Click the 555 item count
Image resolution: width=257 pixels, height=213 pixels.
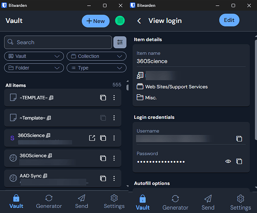(117, 85)
